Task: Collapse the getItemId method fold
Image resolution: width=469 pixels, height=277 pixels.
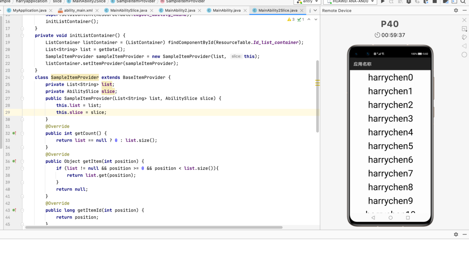Action: (x=22, y=210)
